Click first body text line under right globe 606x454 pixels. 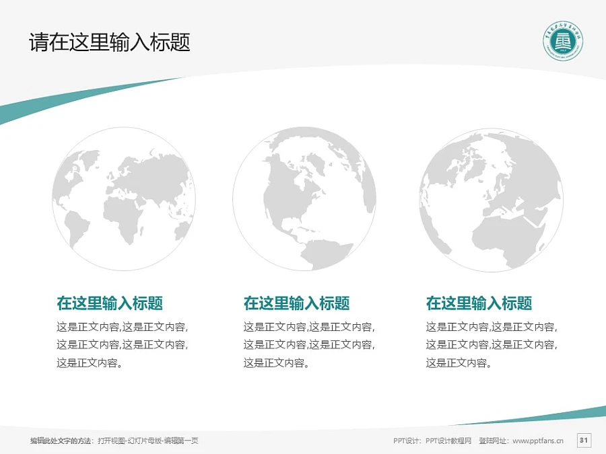491,328
